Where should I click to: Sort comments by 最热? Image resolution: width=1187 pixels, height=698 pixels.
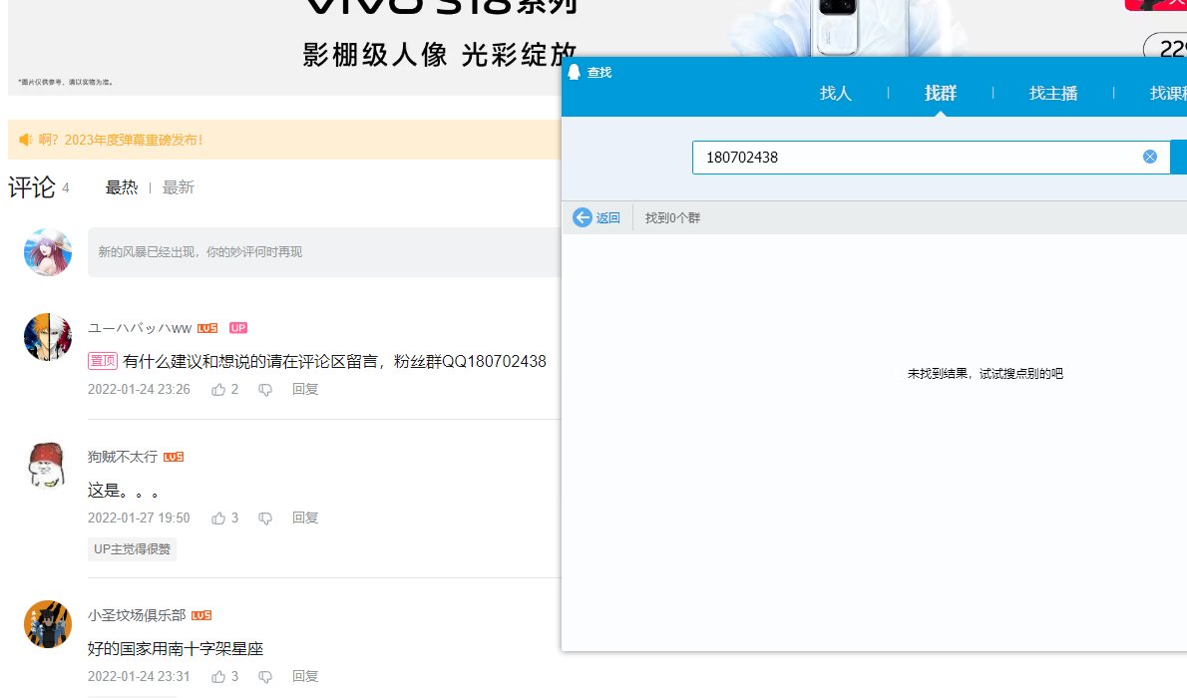(x=121, y=187)
